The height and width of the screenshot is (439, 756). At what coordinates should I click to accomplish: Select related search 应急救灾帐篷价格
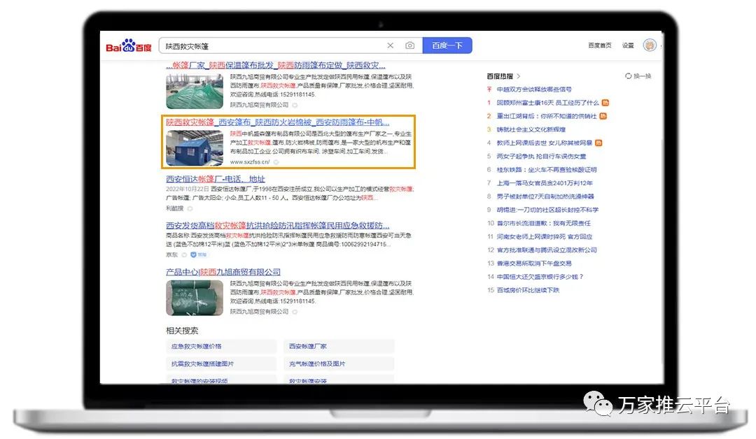point(197,347)
